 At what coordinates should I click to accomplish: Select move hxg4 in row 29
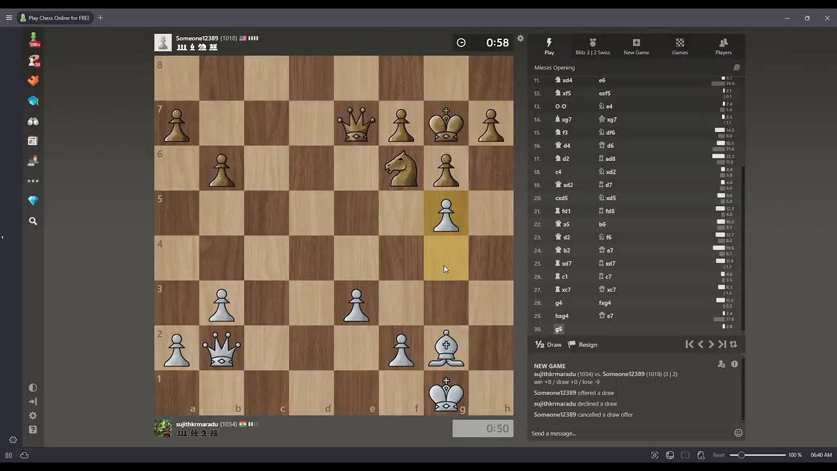[x=562, y=316]
